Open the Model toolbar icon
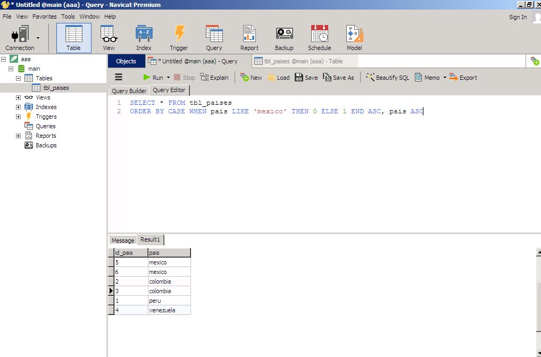The image size is (541, 357). 354,38
